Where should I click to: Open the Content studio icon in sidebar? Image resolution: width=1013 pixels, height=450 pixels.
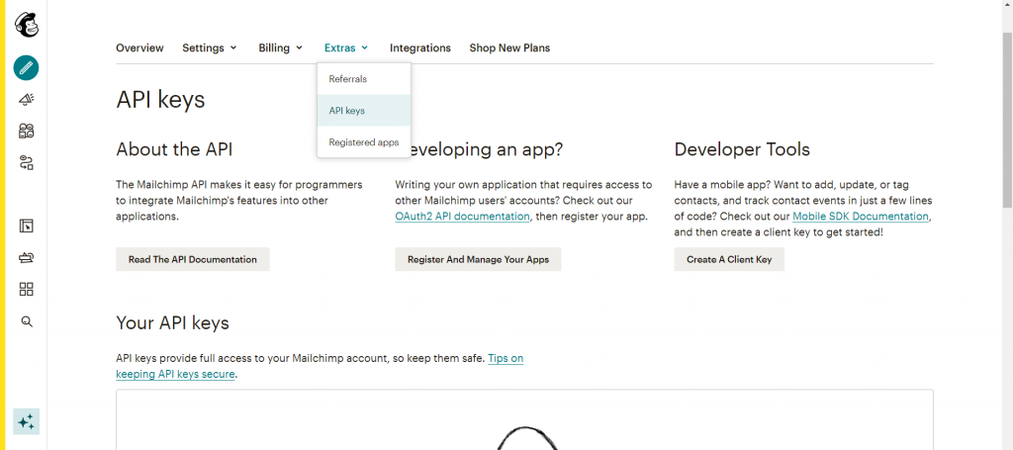[x=27, y=258]
